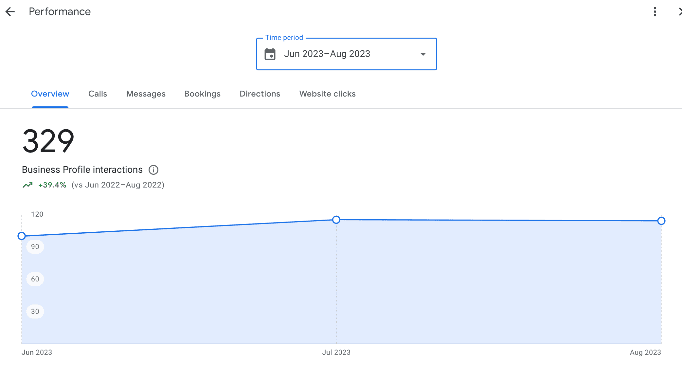The image size is (682, 368).
Task: Click the Jun 2023 data point
Action: pos(22,236)
